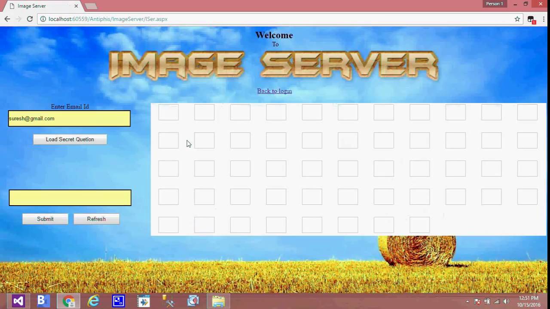
Task: Reload the Image Server page
Action: pos(30,19)
